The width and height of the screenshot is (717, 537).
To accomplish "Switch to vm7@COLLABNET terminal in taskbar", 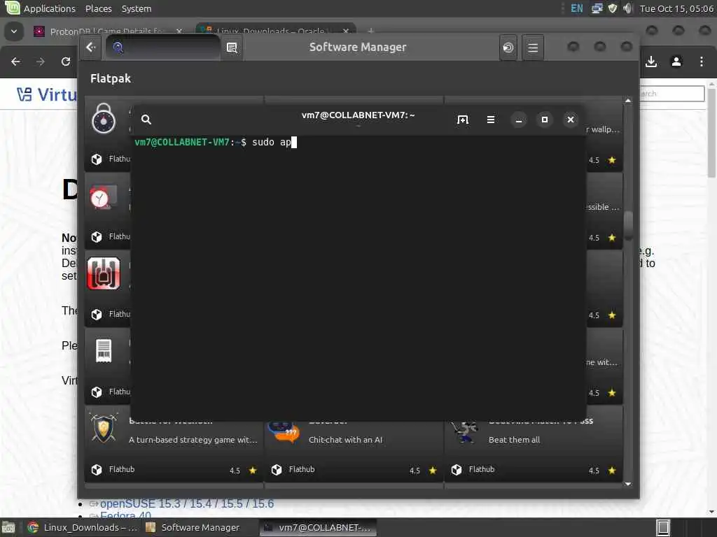I will [319, 527].
